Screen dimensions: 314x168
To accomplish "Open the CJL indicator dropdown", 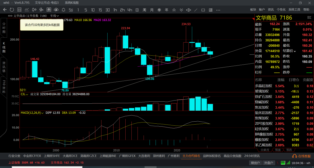I will (24, 94).
